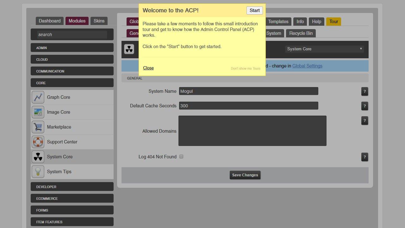
Task: Click the Marketplace shopping cart icon
Action: point(38,127)
